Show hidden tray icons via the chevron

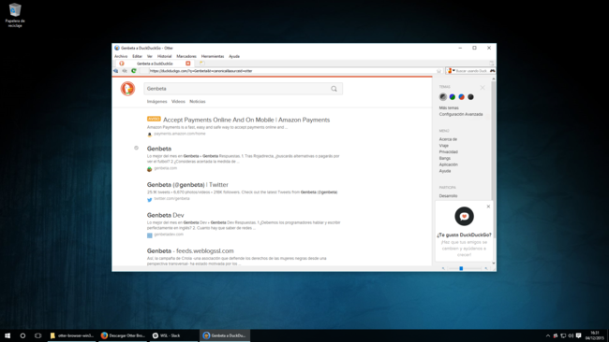[x=548, y=335]
